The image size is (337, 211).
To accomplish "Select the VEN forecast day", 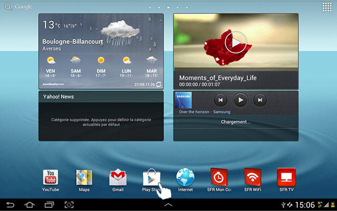I will (50, 66).
